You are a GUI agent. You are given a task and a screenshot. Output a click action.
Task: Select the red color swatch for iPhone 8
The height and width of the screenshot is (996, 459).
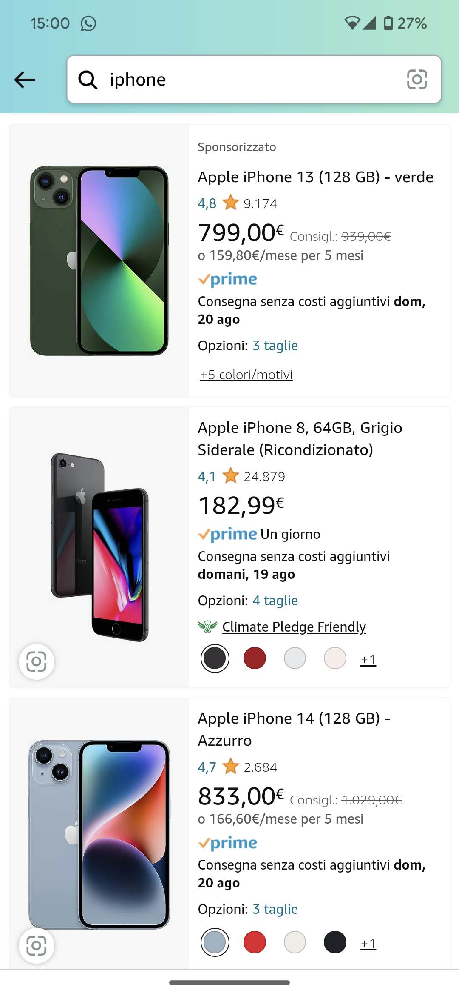pos(255,658)
